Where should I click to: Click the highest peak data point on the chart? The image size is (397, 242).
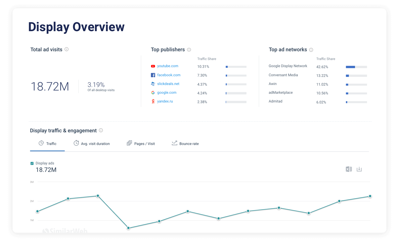click(x=98, y=196)
